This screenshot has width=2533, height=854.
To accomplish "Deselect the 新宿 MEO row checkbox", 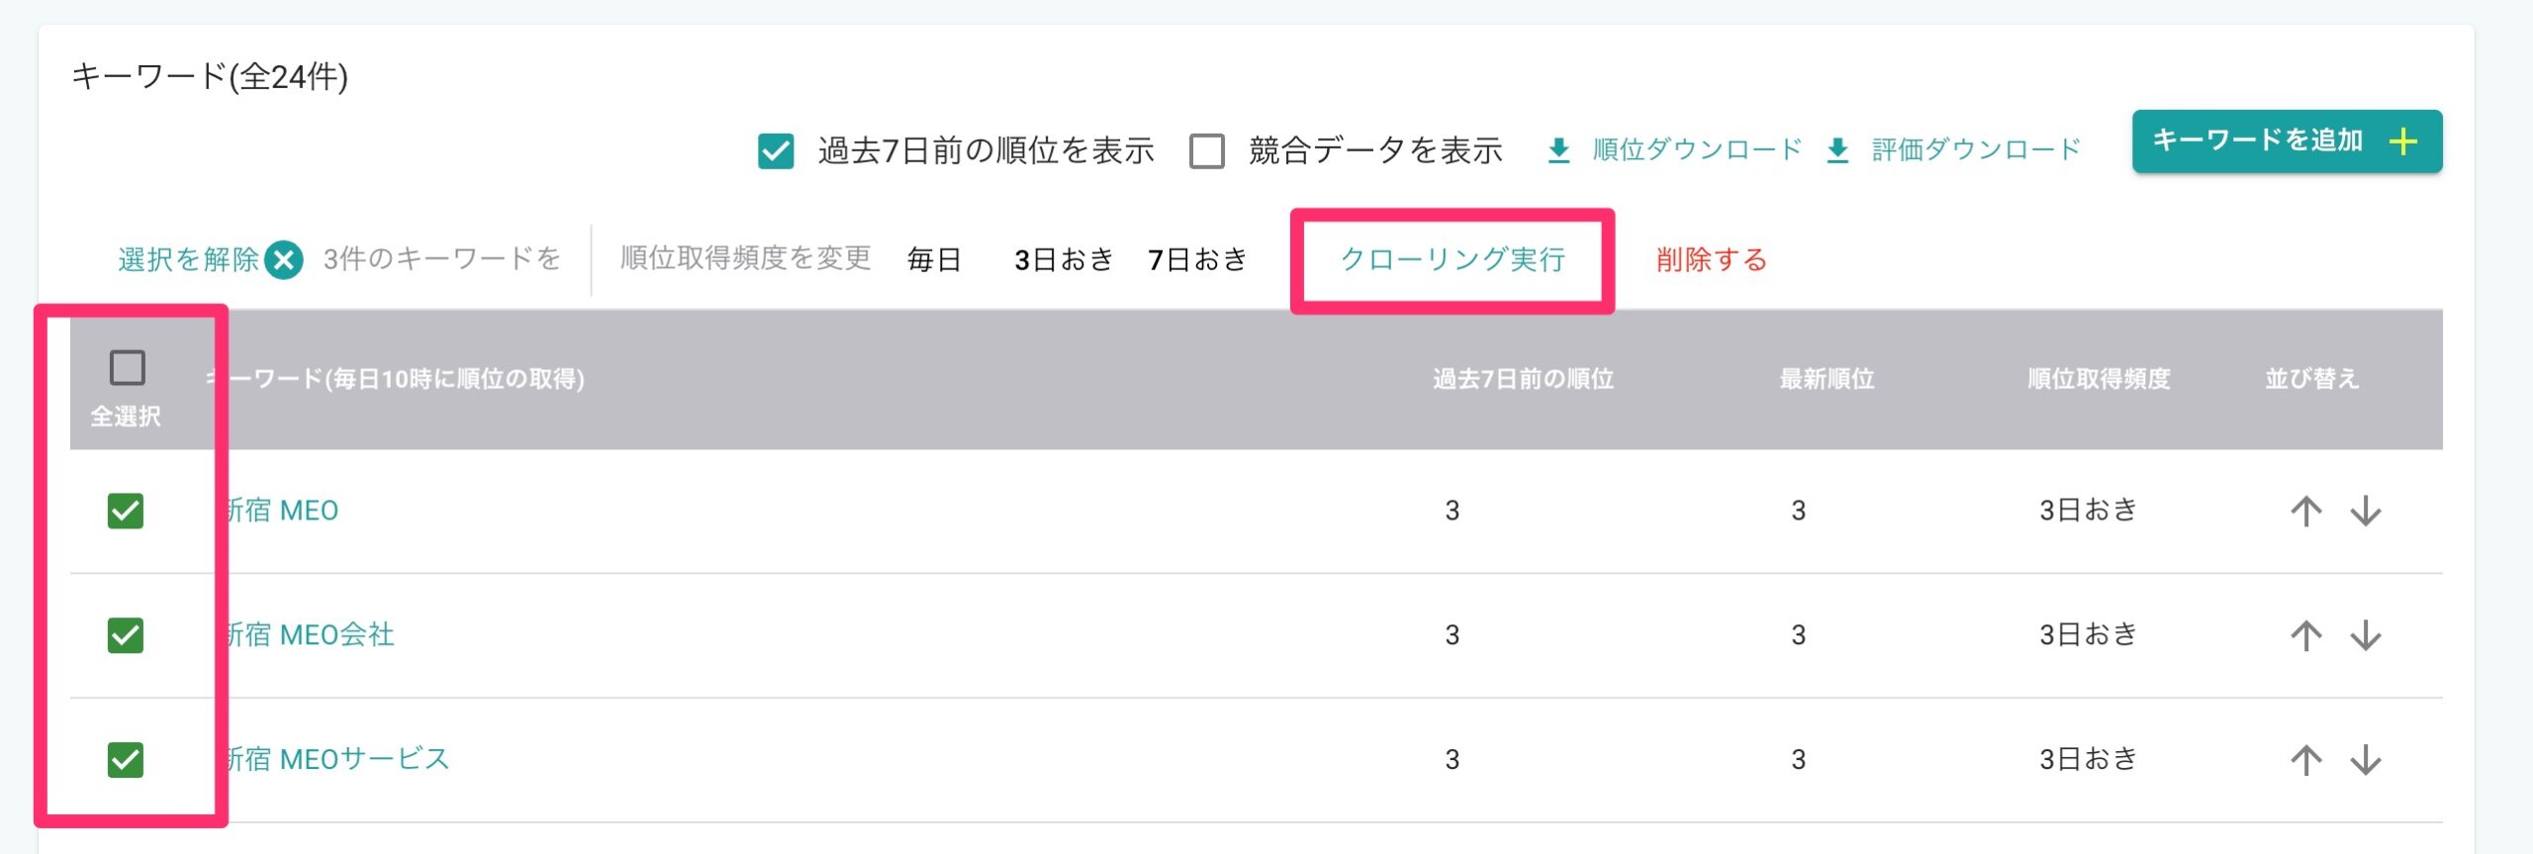I will pyautogui.click(x=126, y=511).
